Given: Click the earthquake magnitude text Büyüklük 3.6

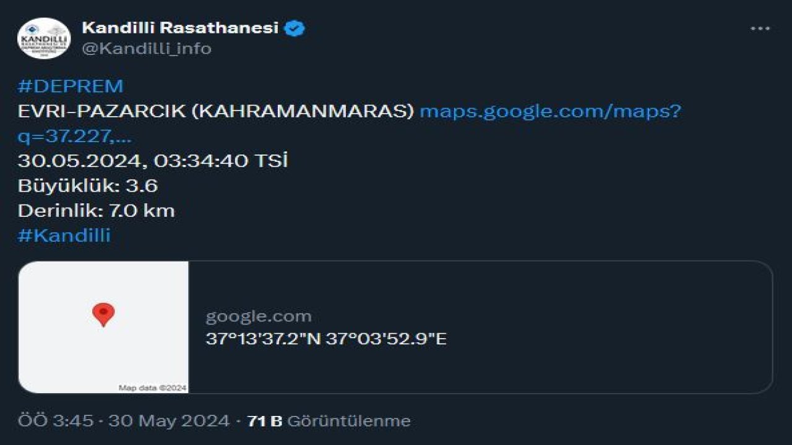Looking at the screenshot, I should tap(83, 186).
